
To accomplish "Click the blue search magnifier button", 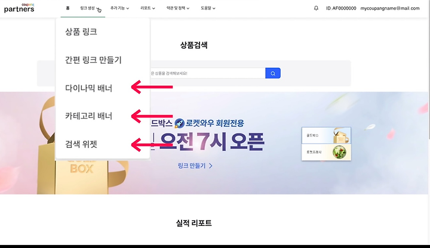I will coord(273,73).
